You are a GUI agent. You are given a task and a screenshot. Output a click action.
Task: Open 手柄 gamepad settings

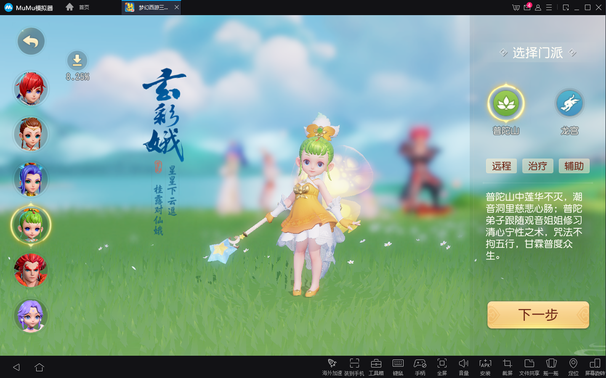point(420,367)
